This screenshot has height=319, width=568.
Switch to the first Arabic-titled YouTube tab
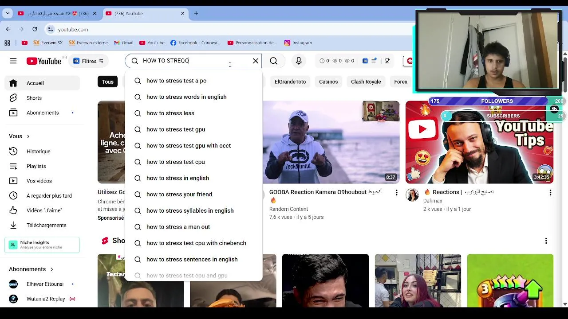click(x=57, y=13)
